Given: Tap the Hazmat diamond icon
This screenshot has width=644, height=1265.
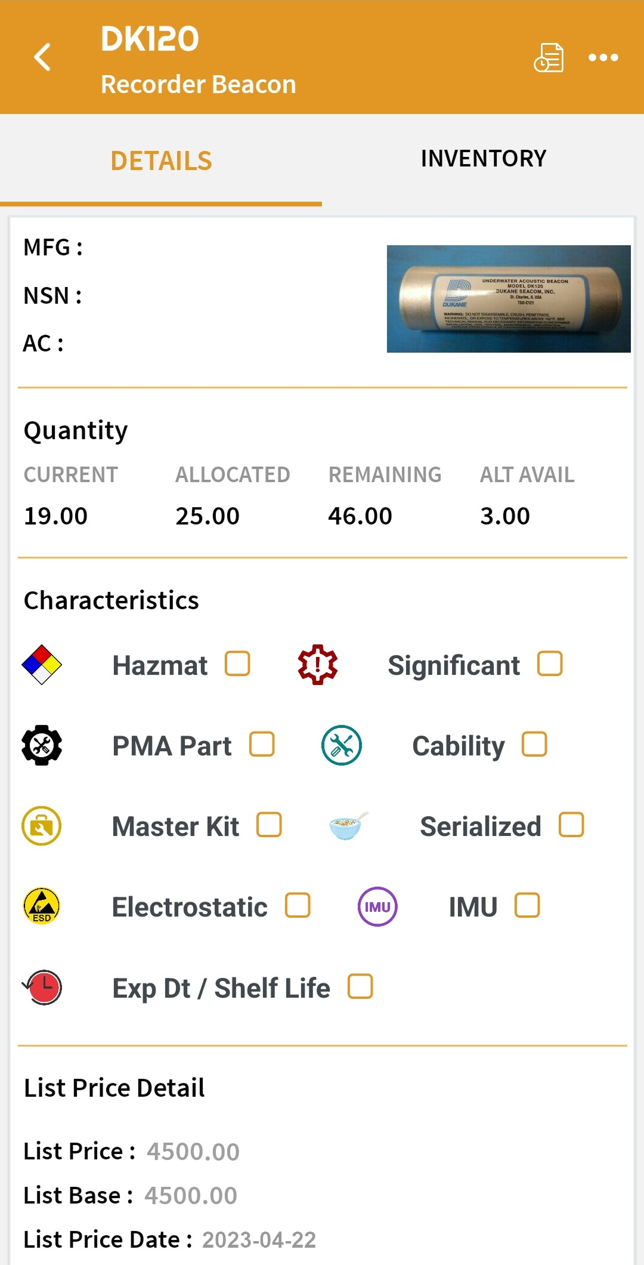Looking at the screenshot, I should [42, 665].
